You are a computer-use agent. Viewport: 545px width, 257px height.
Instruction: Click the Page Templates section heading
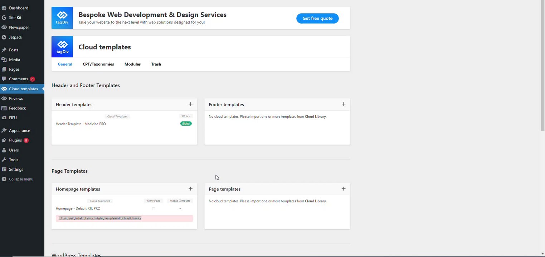69,171
